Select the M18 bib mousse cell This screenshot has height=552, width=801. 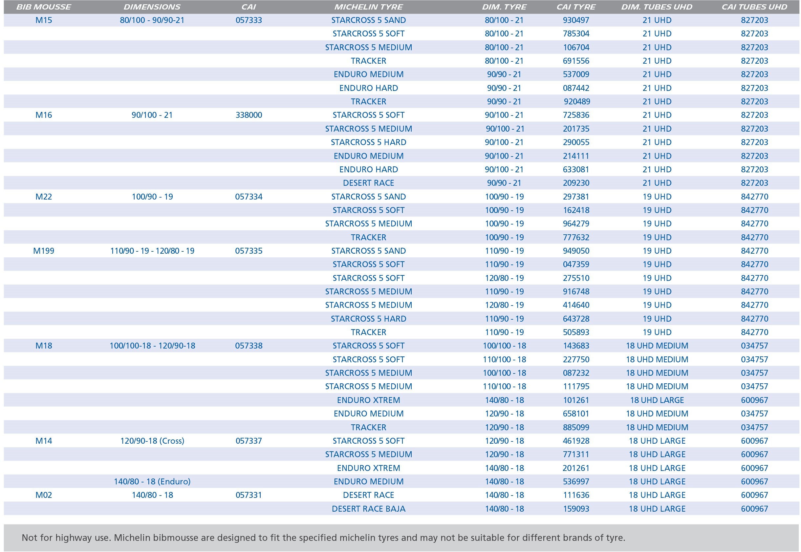tap(44, 346)
